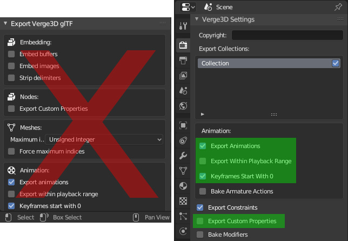Click the Copyright text field
The image size is (348, 241).
287,35
